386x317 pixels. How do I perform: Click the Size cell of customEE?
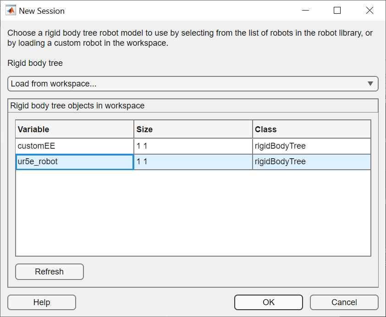pyautogui.click(x=193, y=146)
